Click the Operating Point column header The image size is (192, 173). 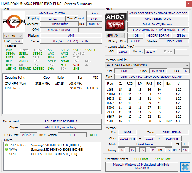18,78
